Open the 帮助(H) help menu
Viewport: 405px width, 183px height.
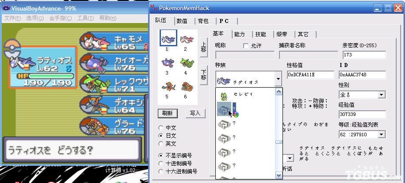coord(108,18)
